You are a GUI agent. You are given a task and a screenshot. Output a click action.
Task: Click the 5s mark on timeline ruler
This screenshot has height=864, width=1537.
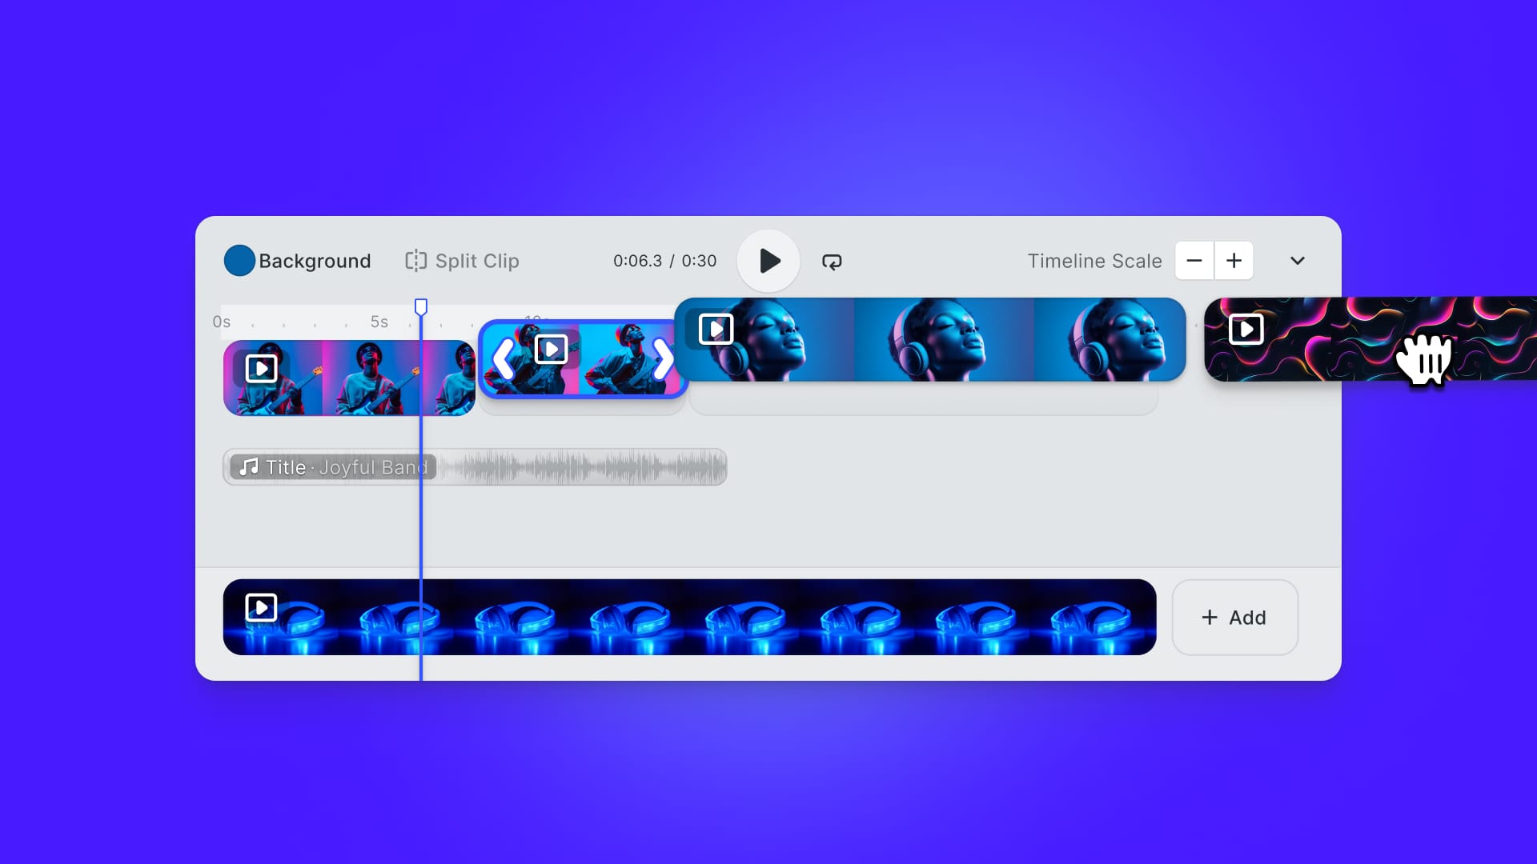[x=379, y=322]
